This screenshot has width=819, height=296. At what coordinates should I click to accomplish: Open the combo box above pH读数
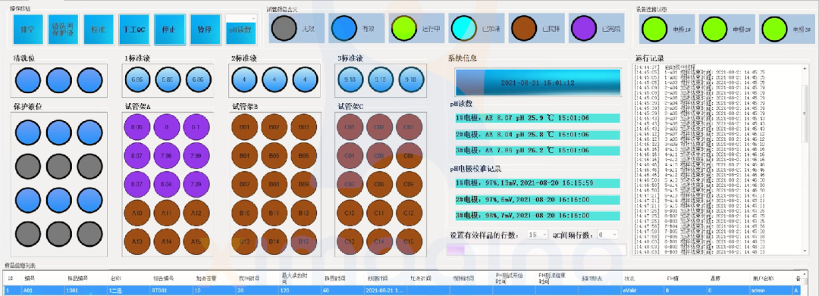click(241, 18)
